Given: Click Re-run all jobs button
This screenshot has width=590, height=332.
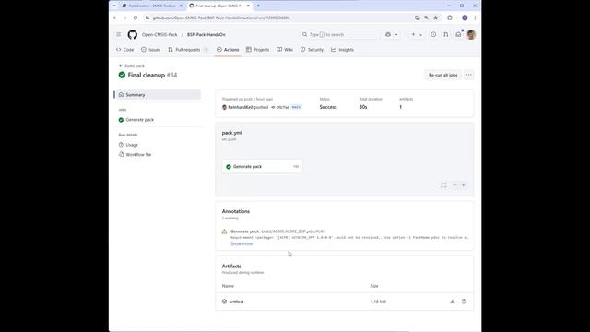Looking at the screenshot, I should point(442,75).
